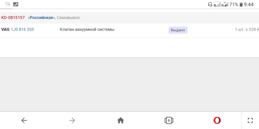Viewport: 259px width, 129px height.
Task: Open the «Российская» pickup point link
Action: [x=41, y=17]
